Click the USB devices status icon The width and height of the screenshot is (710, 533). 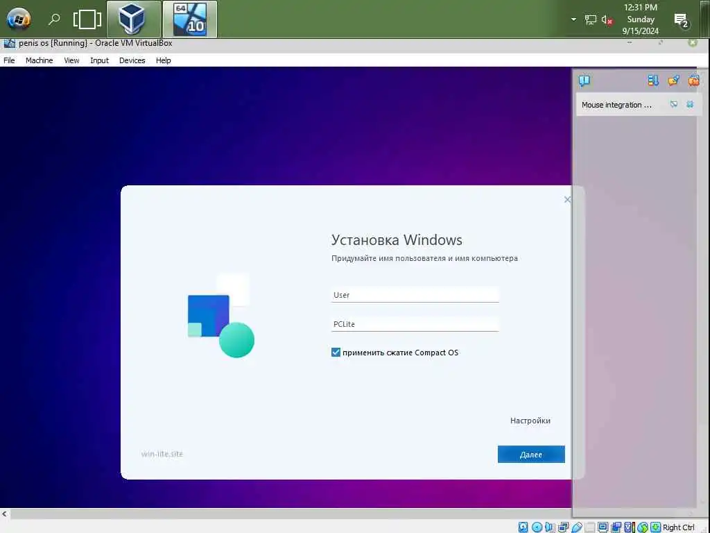576,527
